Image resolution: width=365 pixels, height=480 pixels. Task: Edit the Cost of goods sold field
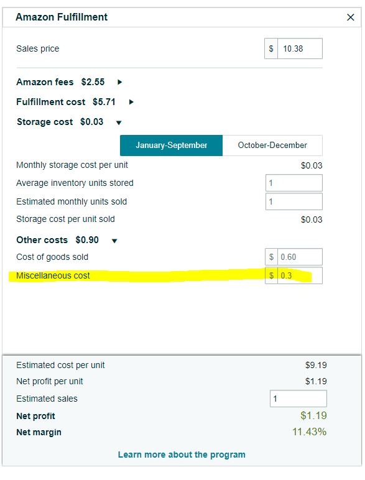[x=300, y=257]
